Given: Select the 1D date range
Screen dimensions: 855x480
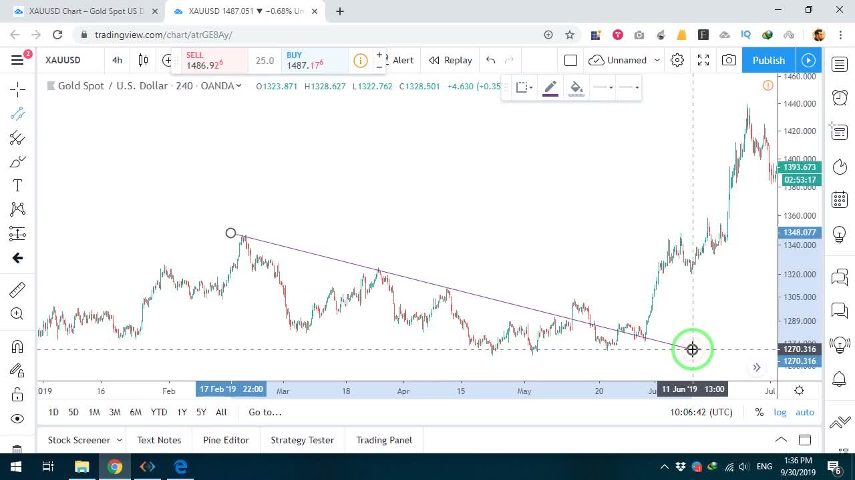Looking at the screenshot, I should coord(53,412).
